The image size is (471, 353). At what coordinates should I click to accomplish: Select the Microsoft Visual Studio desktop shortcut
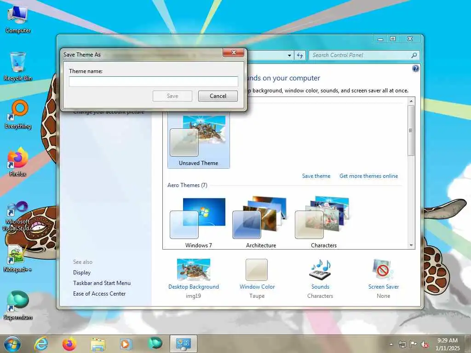pos(18,216)
